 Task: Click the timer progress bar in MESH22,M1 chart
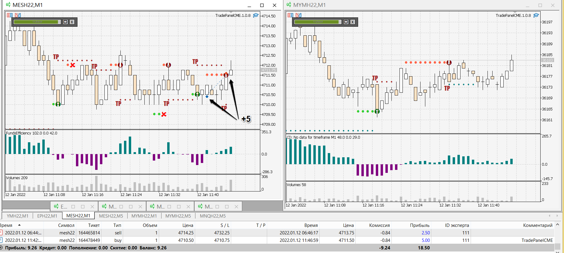pos(37,22)
